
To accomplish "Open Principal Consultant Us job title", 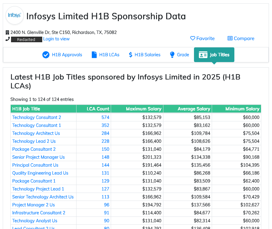I will pyautogui.click(x=35, y=165).
